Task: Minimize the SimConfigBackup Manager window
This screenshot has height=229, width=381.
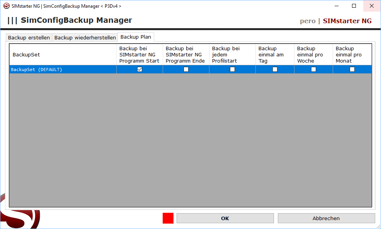Action: (336, 6)
